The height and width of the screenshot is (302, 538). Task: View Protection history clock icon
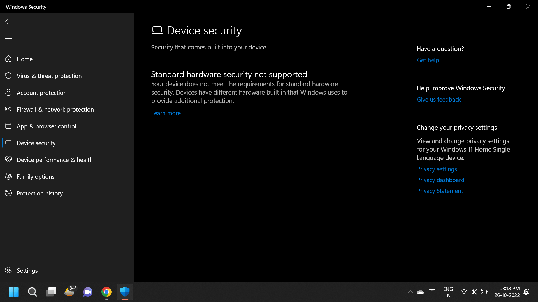(x=8, y=193)
